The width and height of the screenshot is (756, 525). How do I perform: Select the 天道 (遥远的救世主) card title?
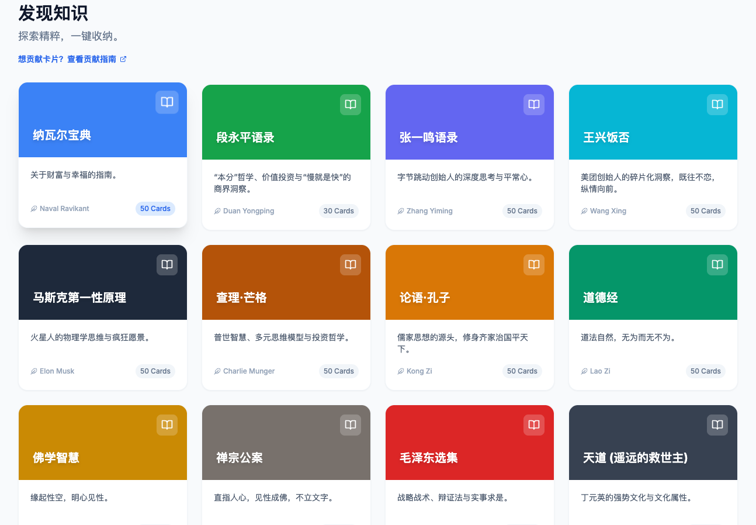(x=636, y=458)
